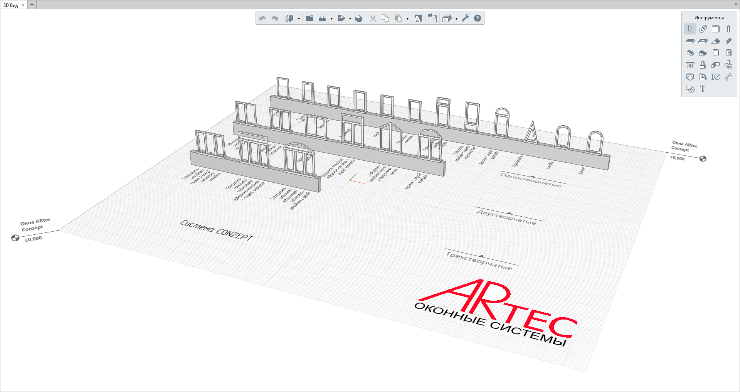Switch to the 3D Вид tab

tap(10, 5)
